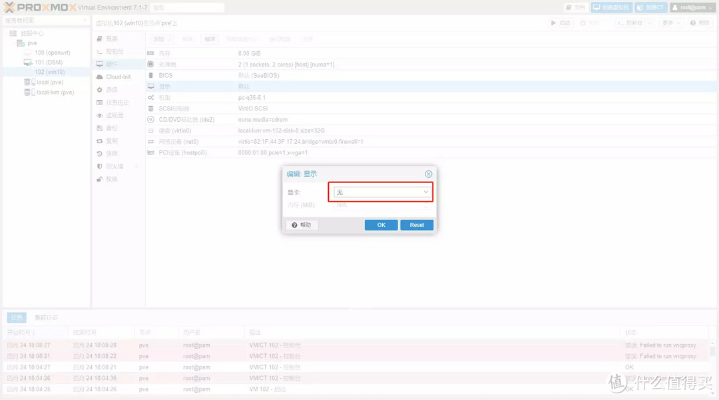Open the 快照 history icon

click(99, 154)
